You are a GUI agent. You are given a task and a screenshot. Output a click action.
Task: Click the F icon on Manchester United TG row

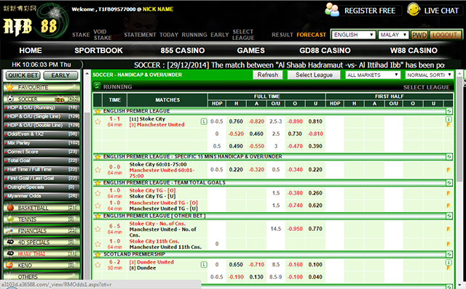[x=449, y=205]
